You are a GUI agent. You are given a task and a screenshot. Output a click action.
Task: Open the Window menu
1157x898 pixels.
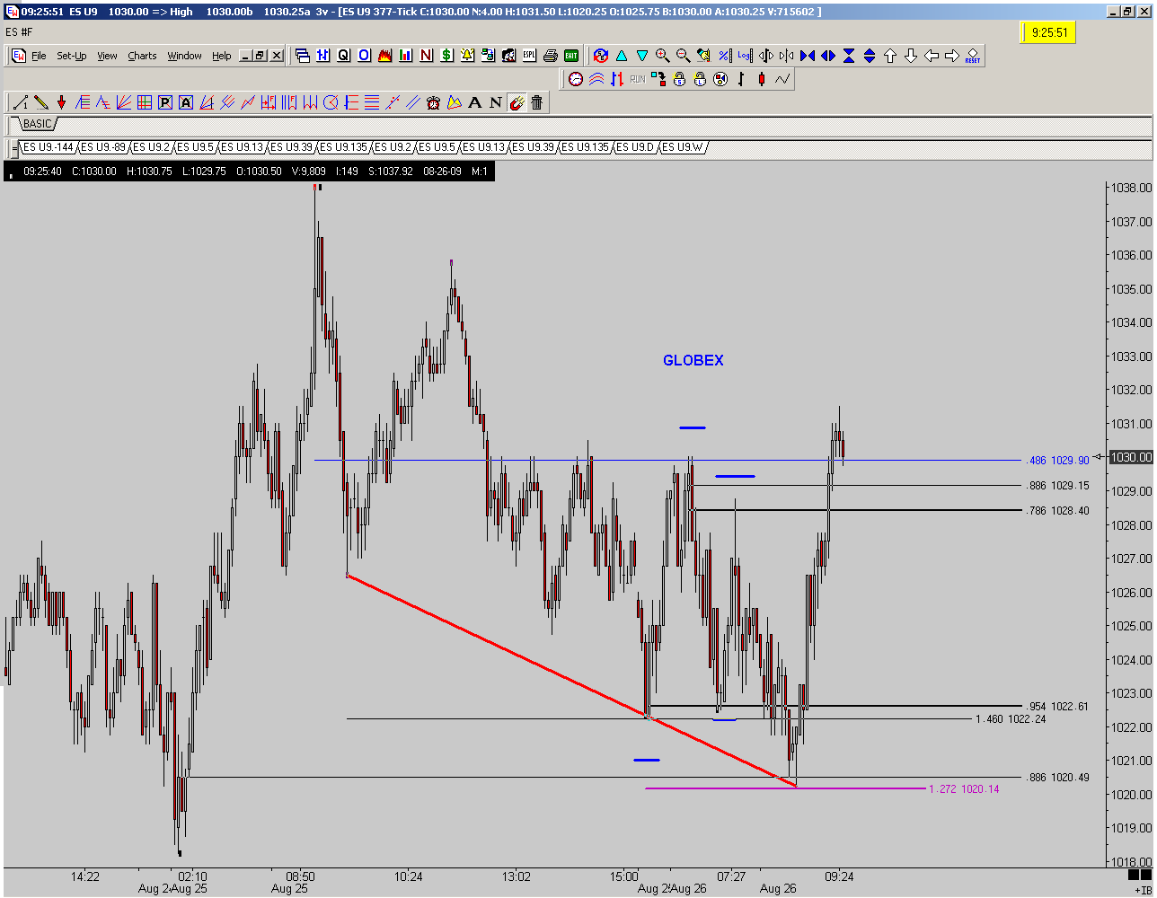pos(184,56)
